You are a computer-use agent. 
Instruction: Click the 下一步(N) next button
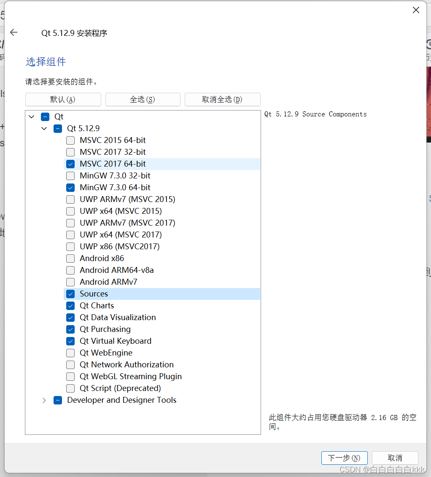point(344,458)
